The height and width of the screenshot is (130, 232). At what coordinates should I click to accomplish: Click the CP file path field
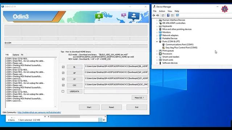click(116, 79)
